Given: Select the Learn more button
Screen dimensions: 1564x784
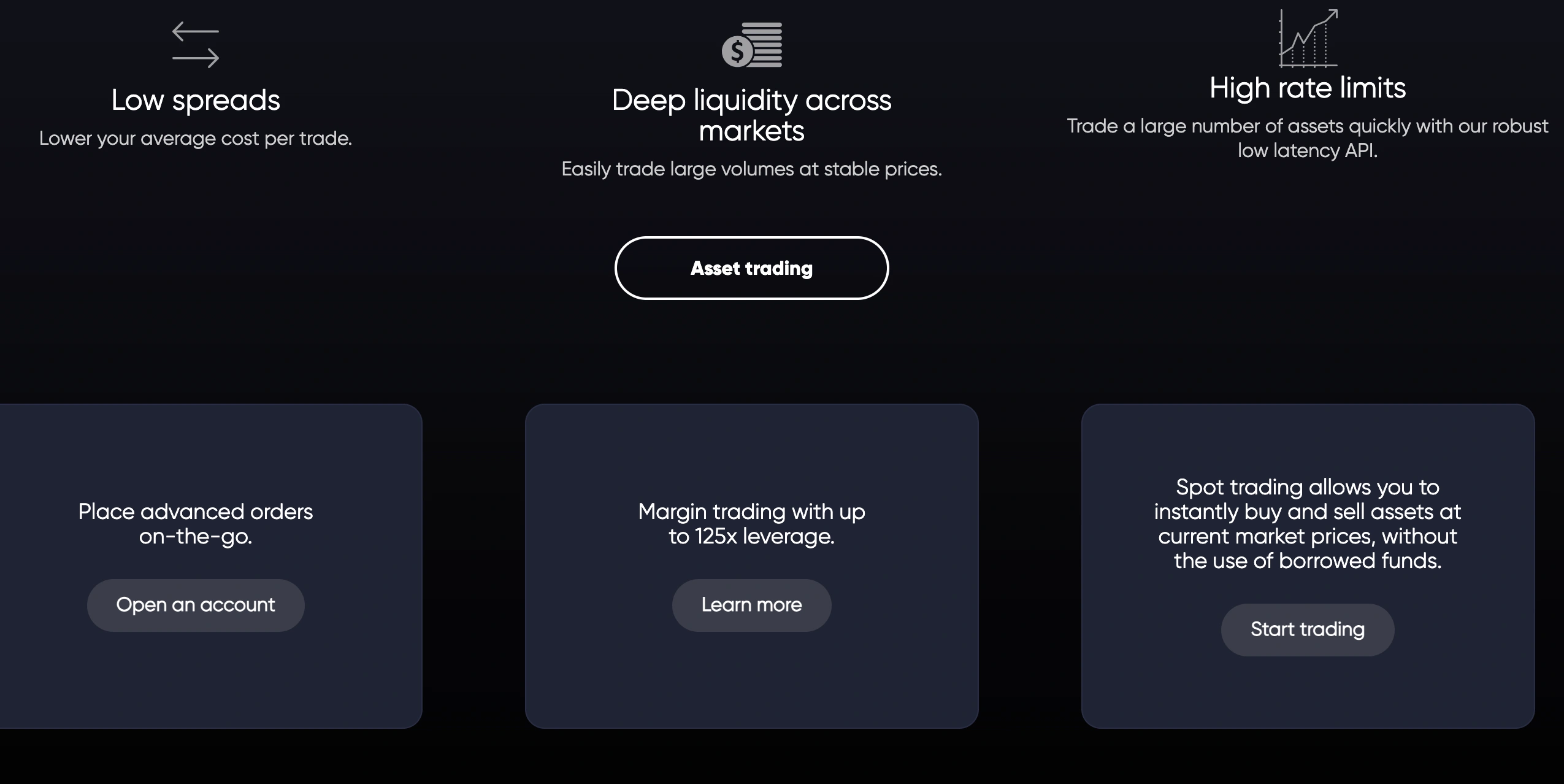Looking at the screenshot, I should pyautogui.click(x=751, y=605).
